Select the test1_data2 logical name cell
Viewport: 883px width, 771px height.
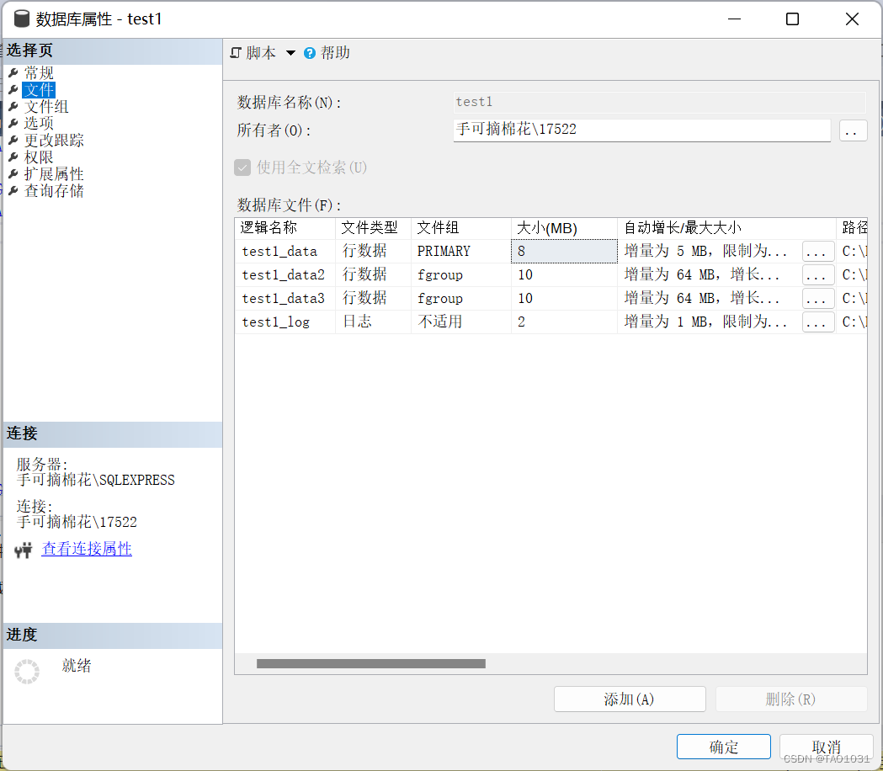[285, 275]
